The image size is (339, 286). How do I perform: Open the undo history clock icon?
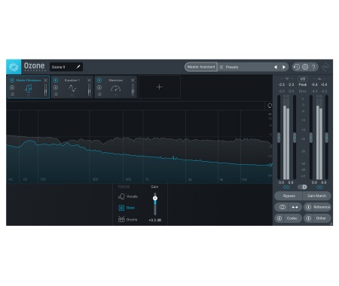(297, 67)
